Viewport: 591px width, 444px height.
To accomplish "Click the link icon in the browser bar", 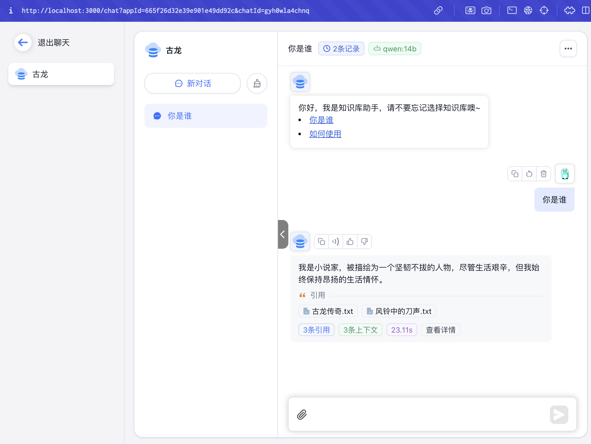I will pyautogui.click(x=438, y=11).
